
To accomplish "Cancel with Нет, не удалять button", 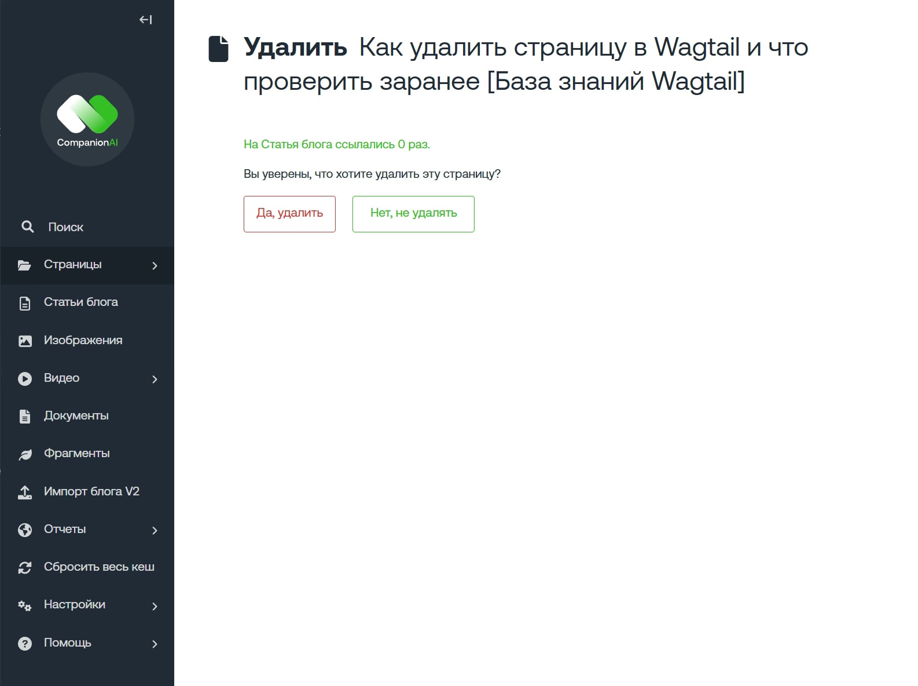I will click(413, 214).
